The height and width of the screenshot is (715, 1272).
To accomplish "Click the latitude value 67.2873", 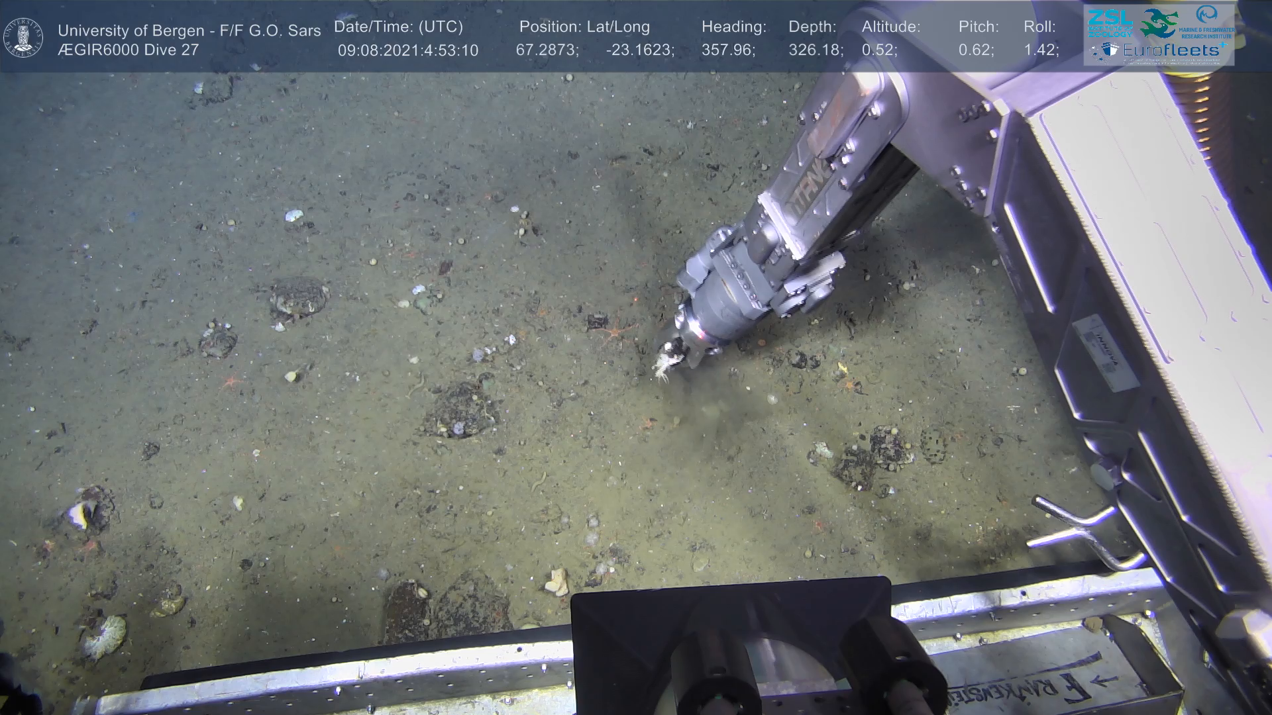I will (547, 50).
